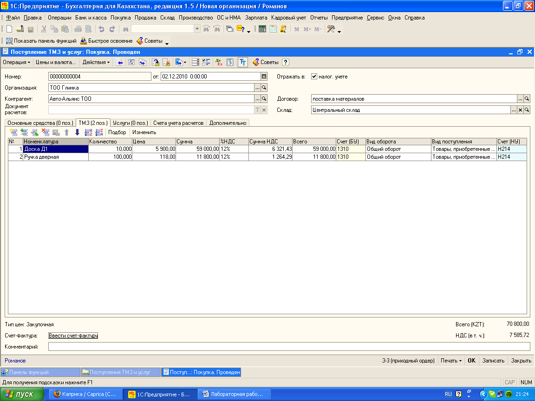Image resolution: width=535 pixels, height=401 pixels.
Task: Move row down with blue arrow
Action: tap(78, 132)
